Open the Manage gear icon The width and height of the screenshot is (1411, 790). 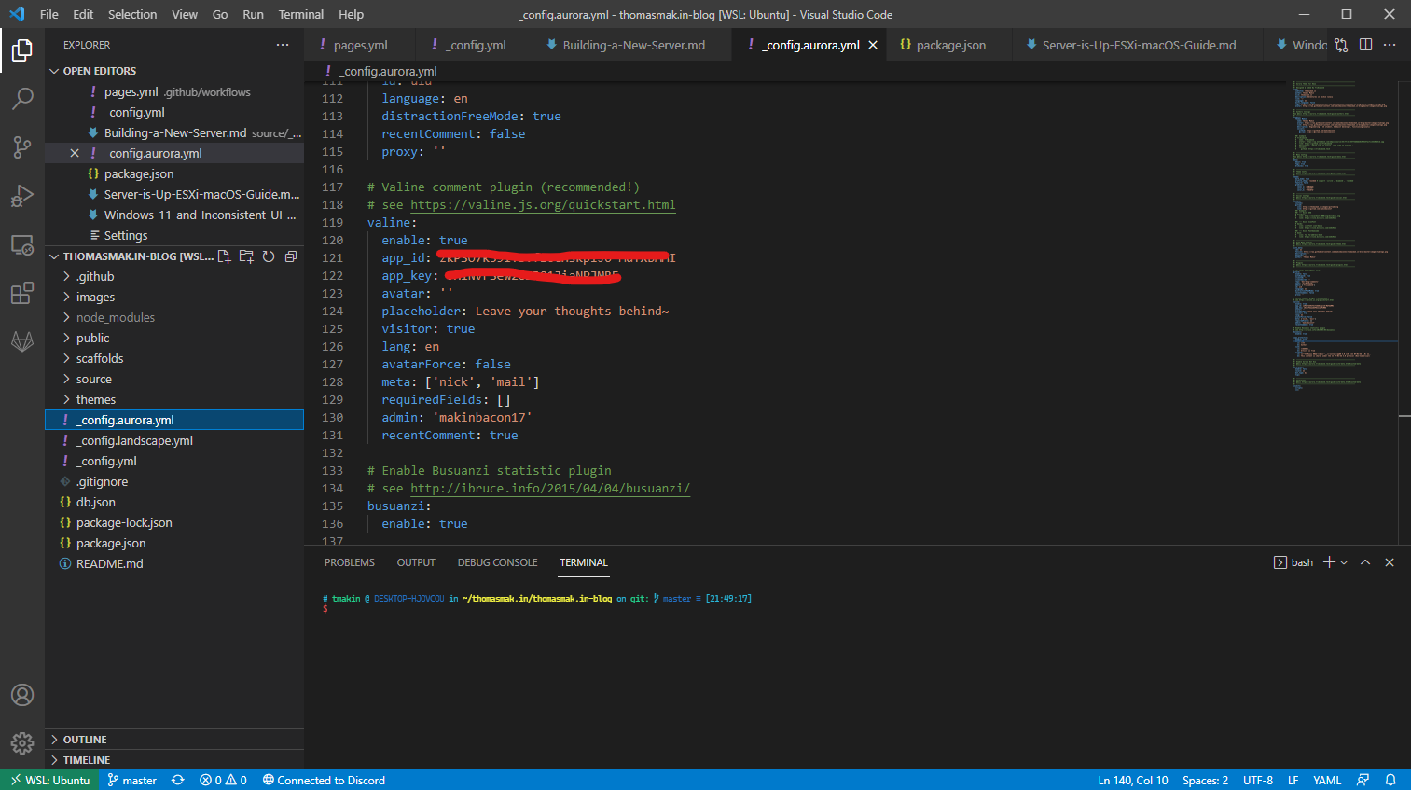[x=22, y=743]
